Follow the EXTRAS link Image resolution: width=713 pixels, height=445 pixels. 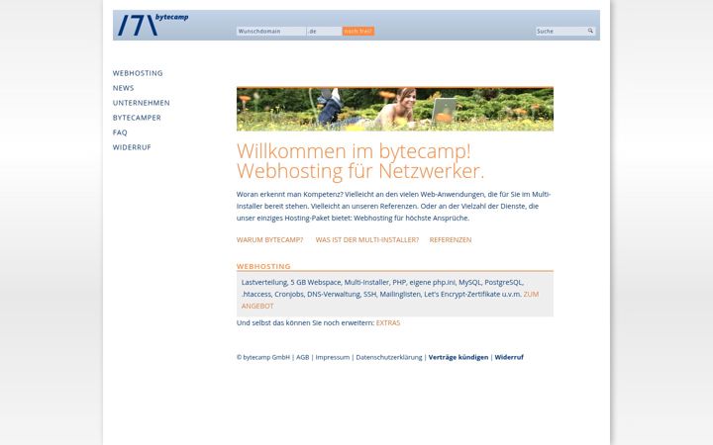pyautogui.click(x=388, y=322)
